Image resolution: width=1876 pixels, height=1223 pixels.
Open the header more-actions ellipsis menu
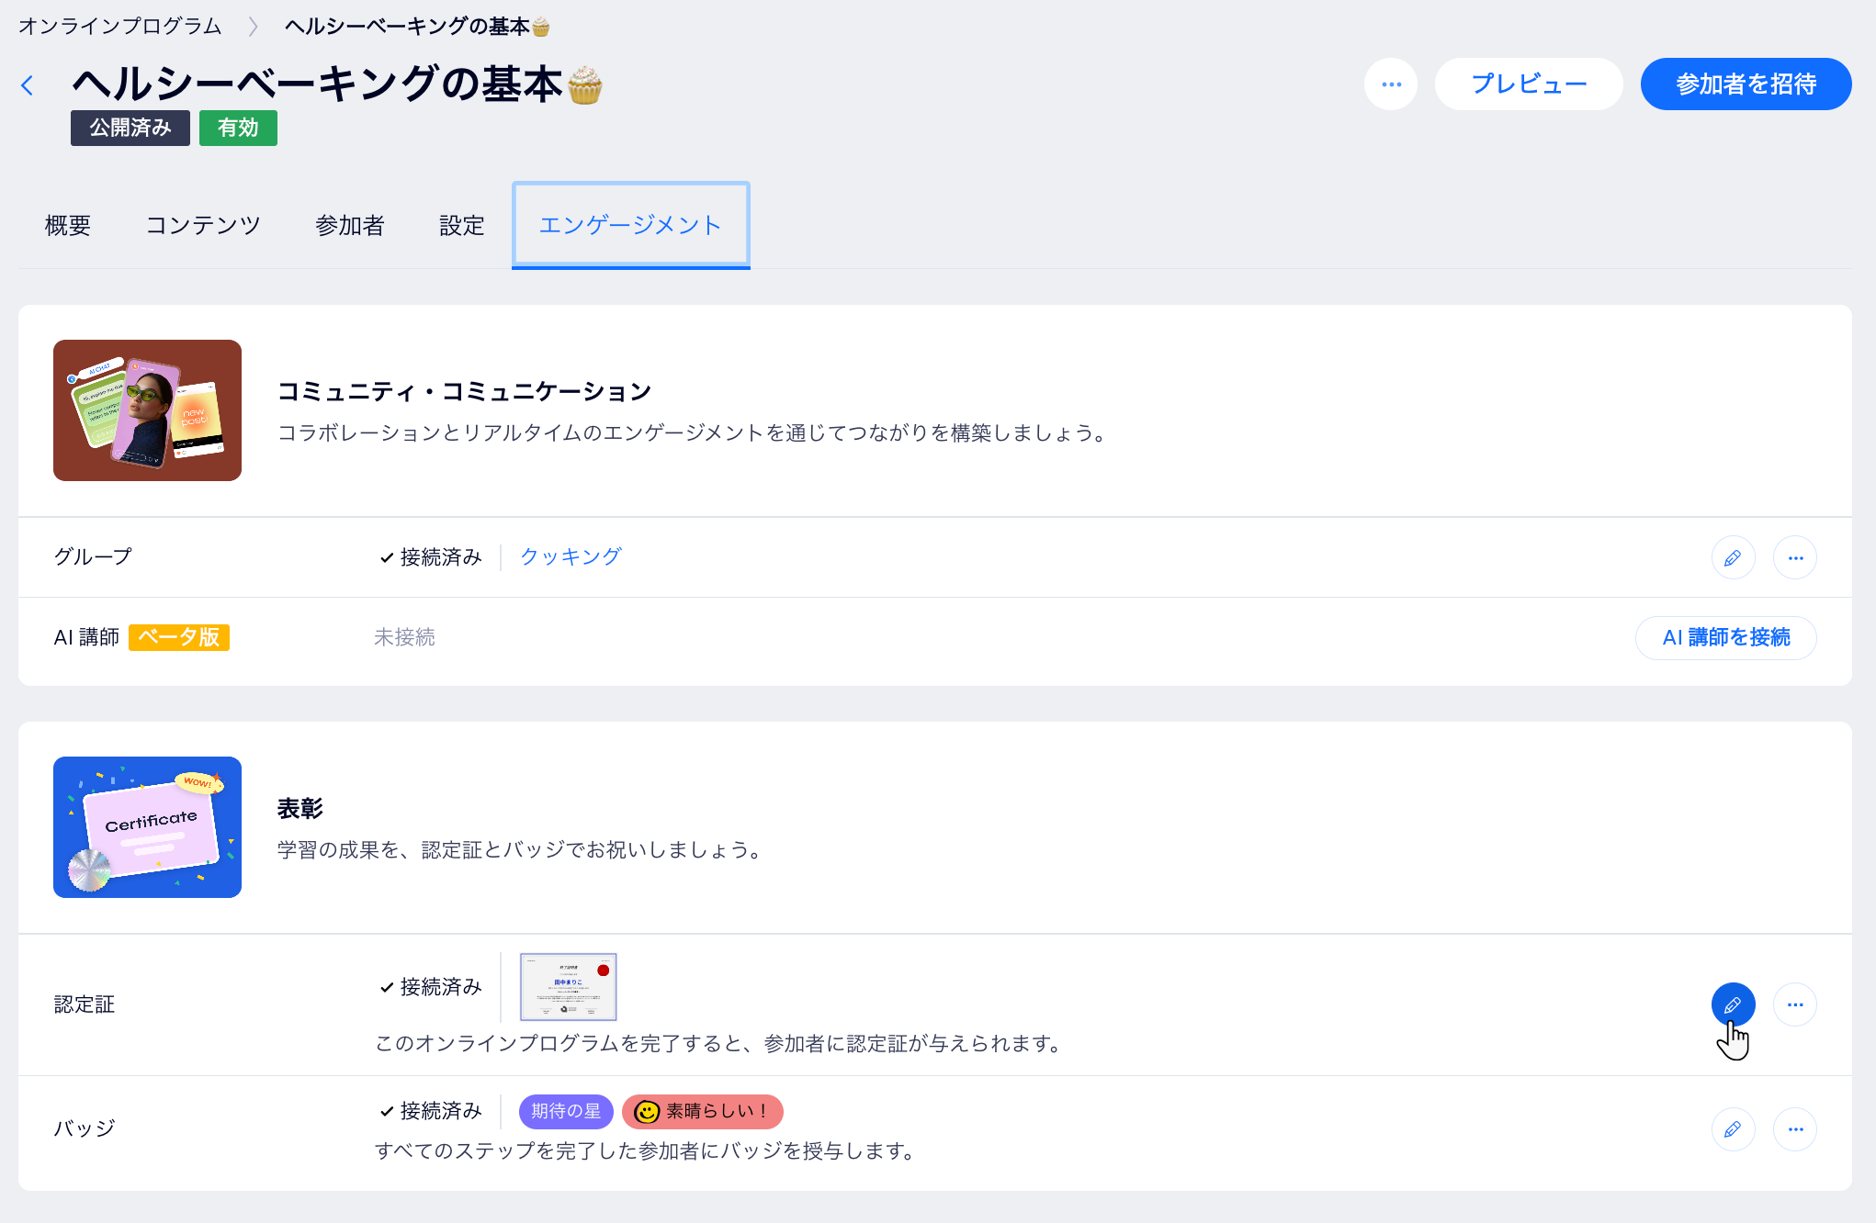[1391, 84]
